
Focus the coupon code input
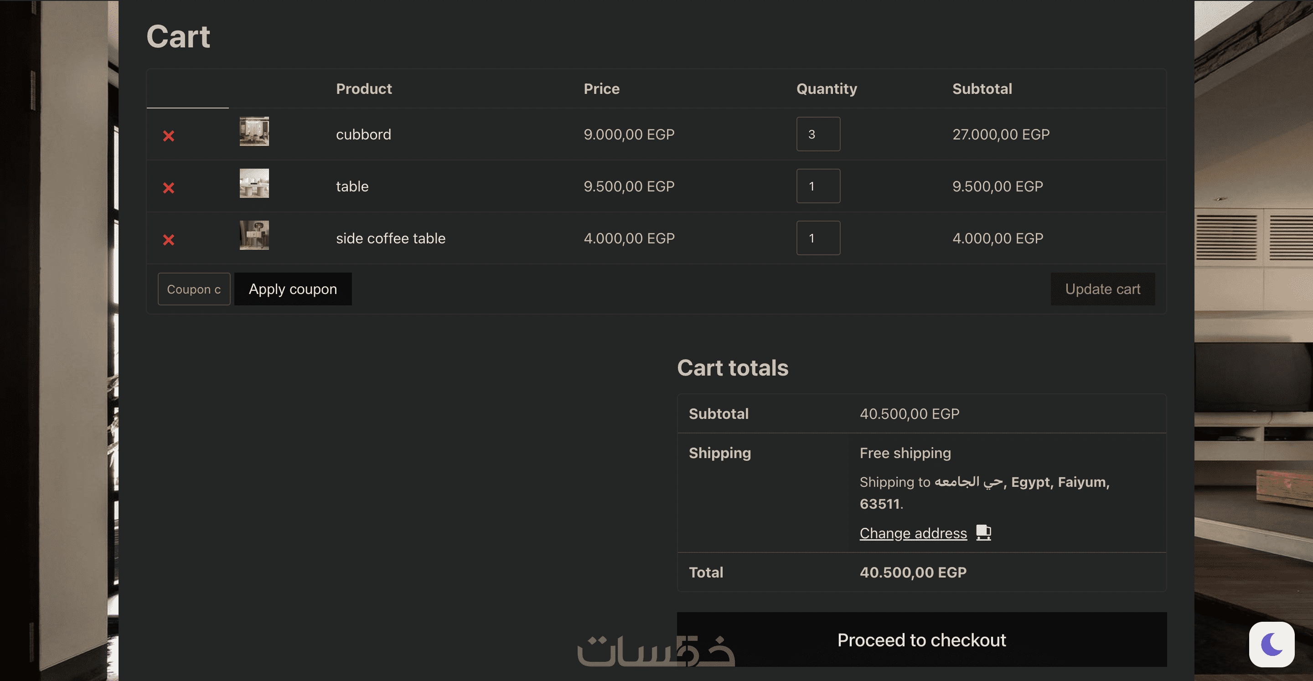tap(194, 289)
